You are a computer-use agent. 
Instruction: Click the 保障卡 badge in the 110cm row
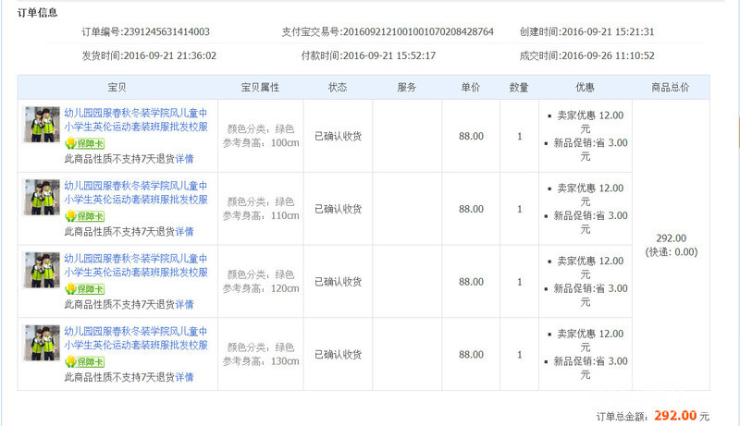(84, 216)
